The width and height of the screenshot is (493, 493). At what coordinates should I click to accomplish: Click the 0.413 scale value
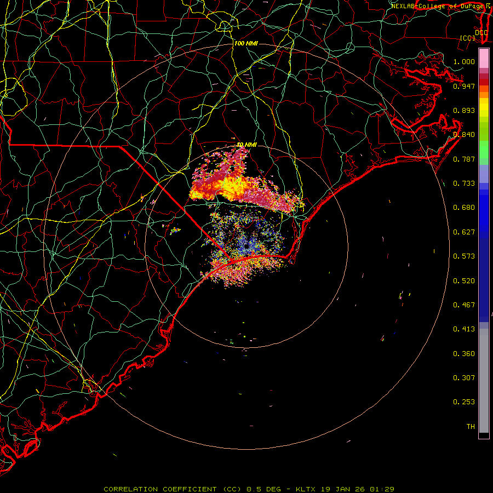click(464, 329)
